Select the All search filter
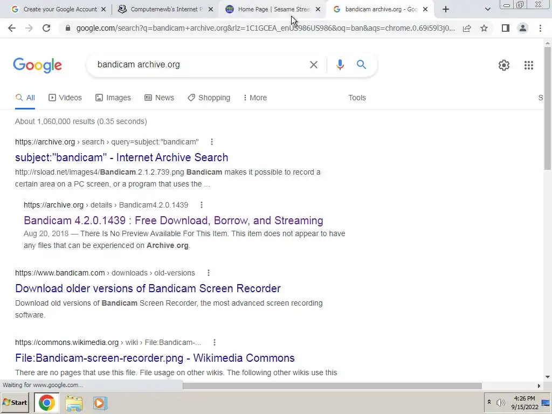 tap(25, 98)
